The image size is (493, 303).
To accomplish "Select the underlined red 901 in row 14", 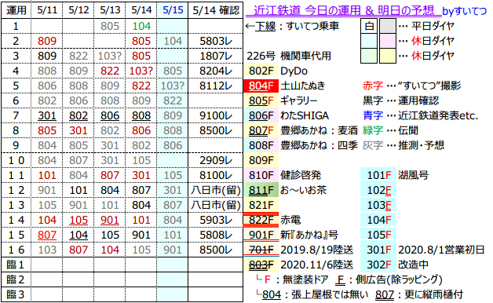I will tap(110, 220).
